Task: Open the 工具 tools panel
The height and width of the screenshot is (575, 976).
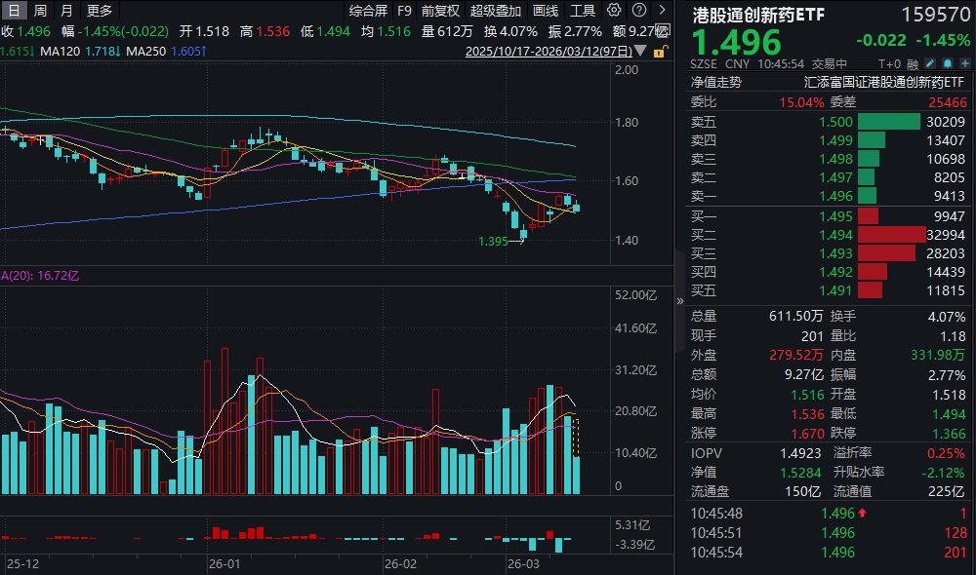Action: click(x=583, y=10)
